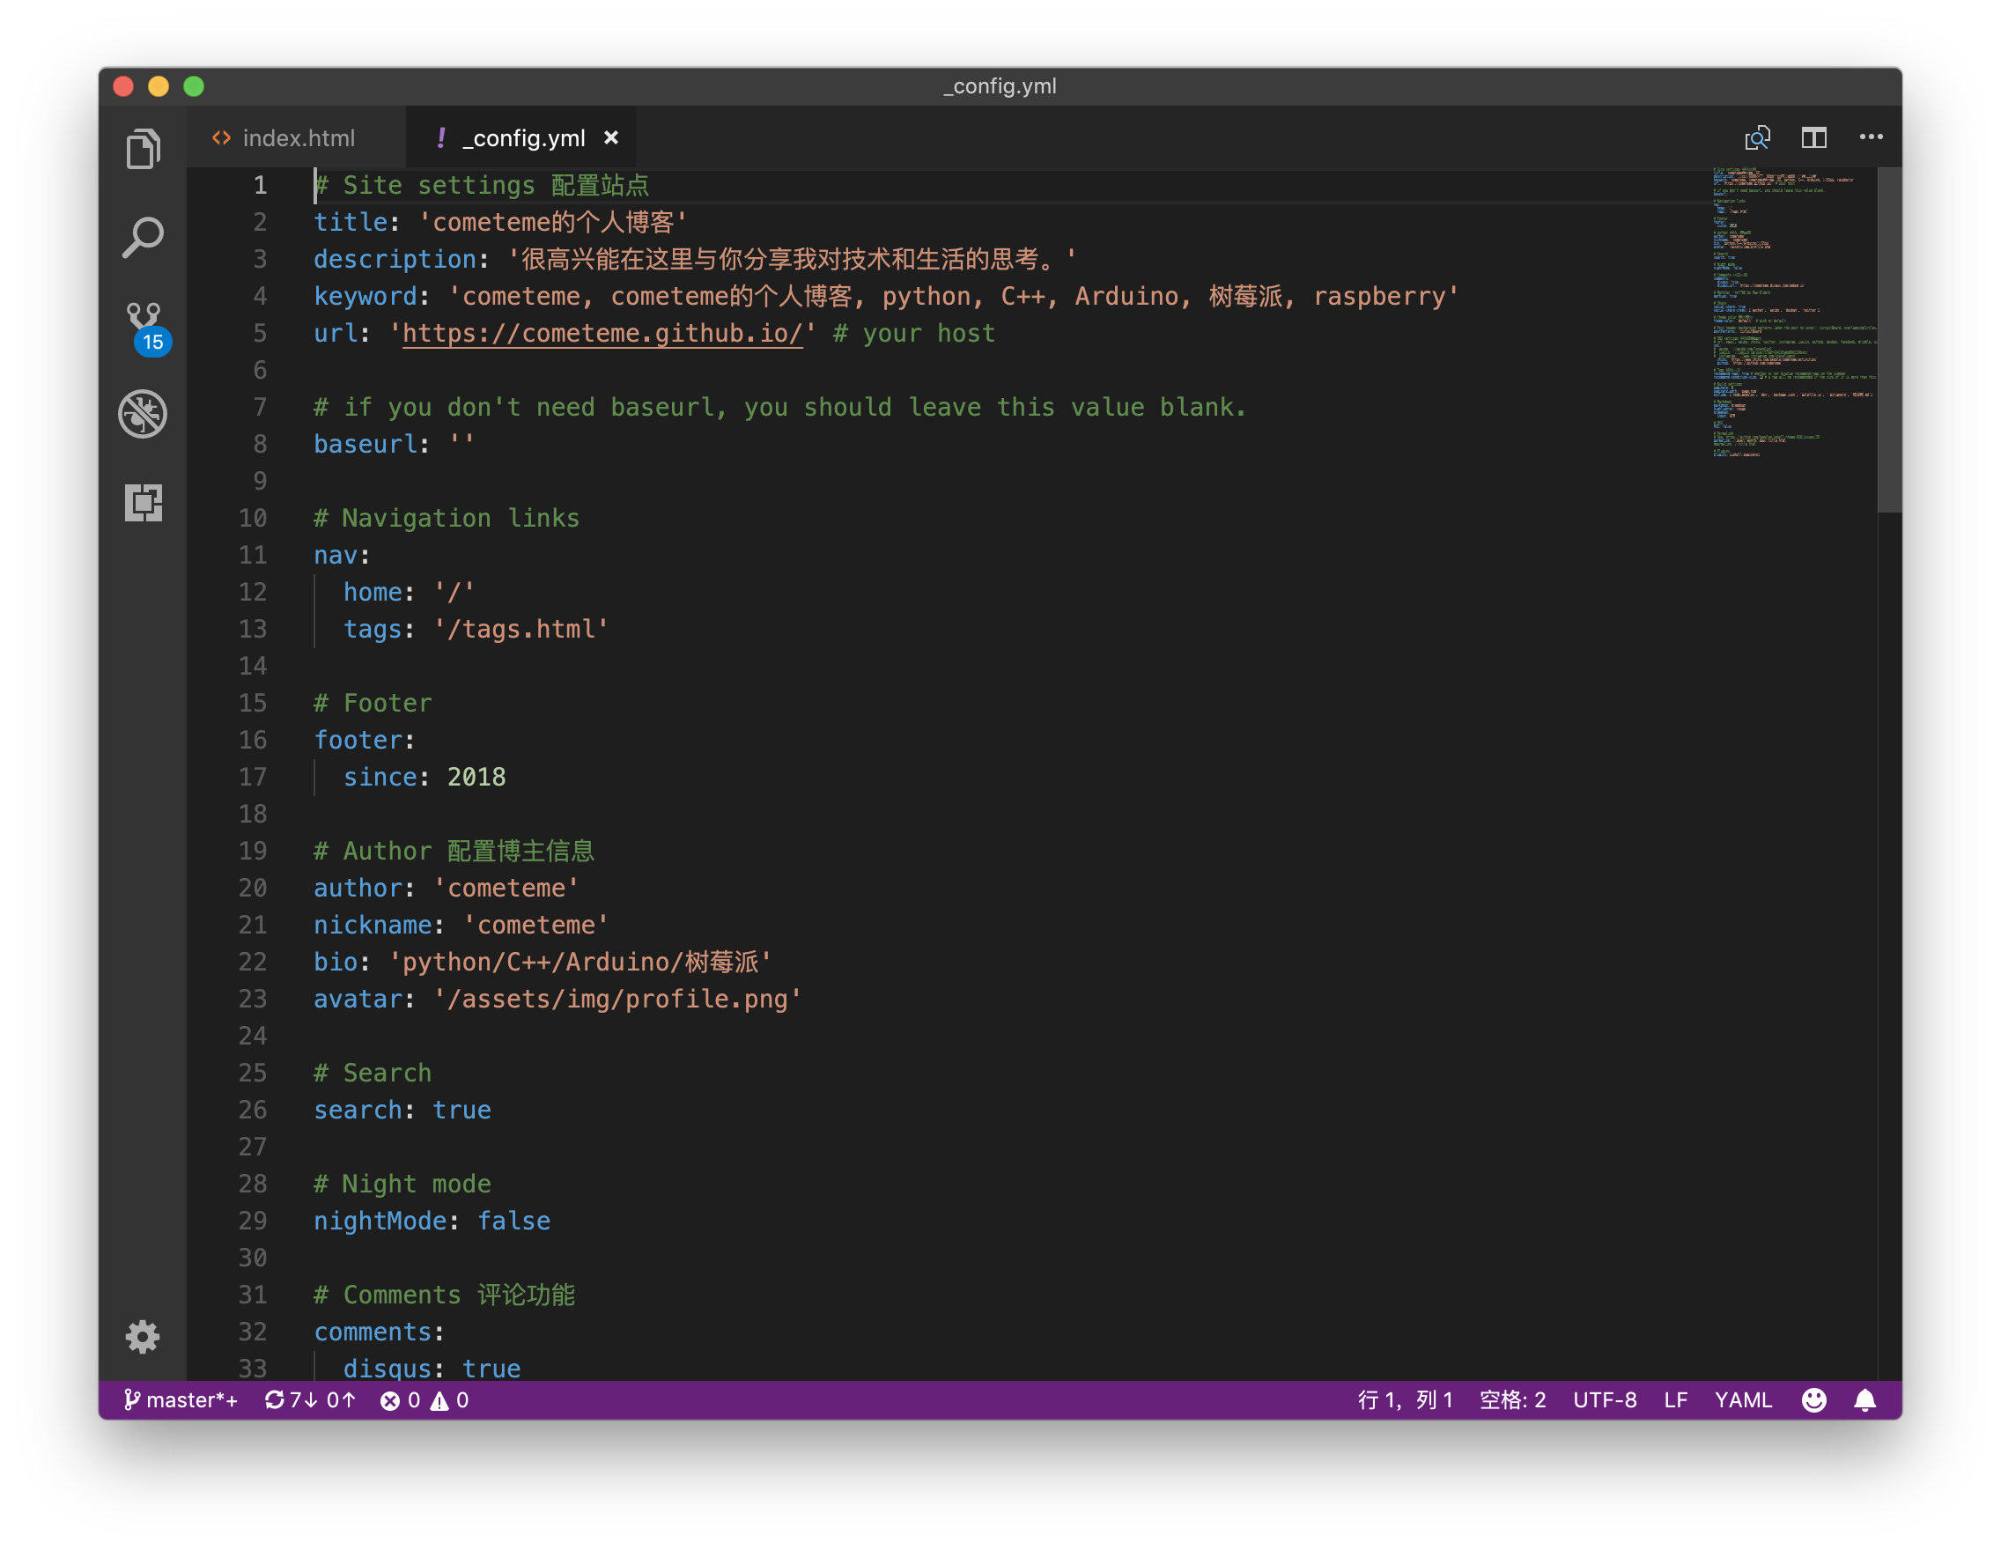Click the 'comments:' key on line 32
The height and width of the screenshot is (1550, 2001).
coord(379,1332)
